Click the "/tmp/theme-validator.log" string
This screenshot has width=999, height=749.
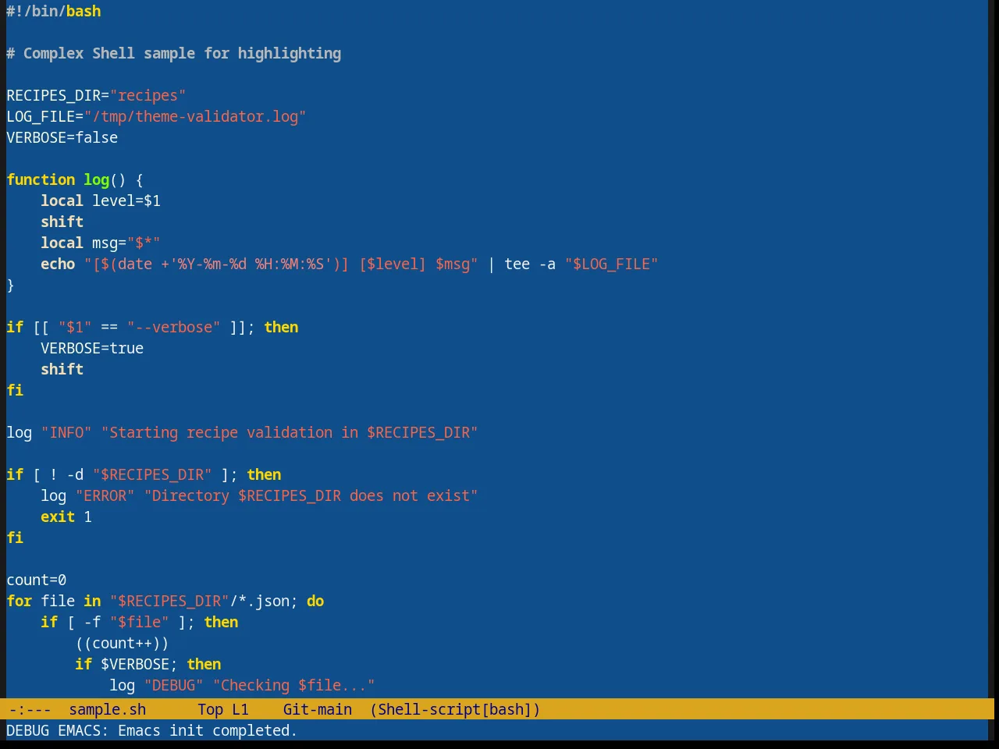[x=195, y=116]
